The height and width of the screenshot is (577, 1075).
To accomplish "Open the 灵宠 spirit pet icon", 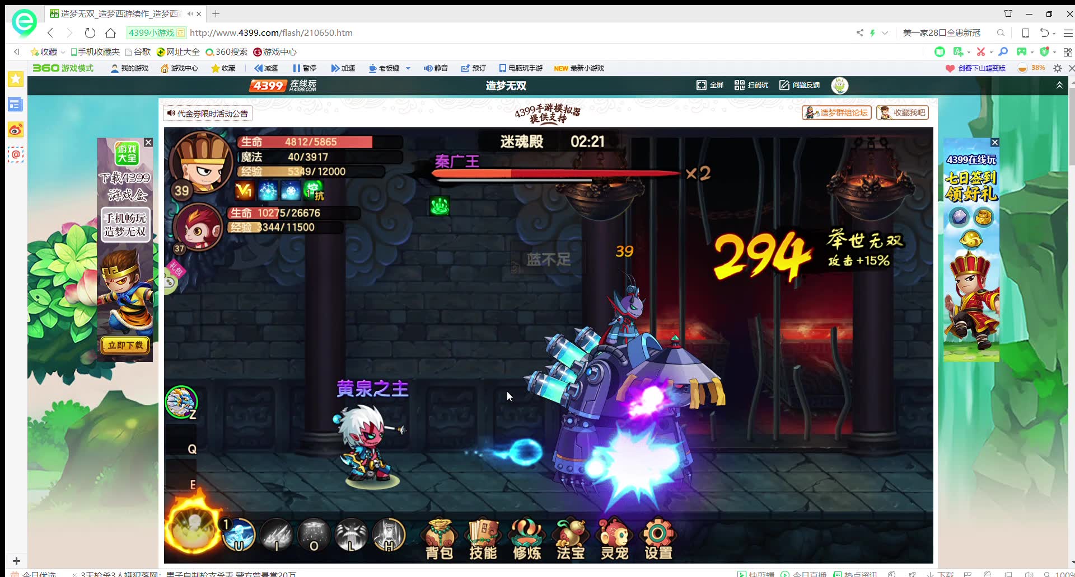I will [x=614, y=539].
